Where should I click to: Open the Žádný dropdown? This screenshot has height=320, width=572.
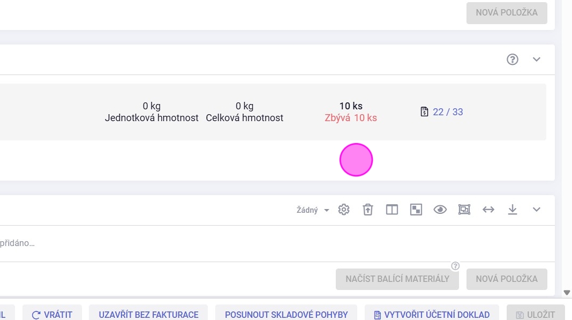point(313,210)
